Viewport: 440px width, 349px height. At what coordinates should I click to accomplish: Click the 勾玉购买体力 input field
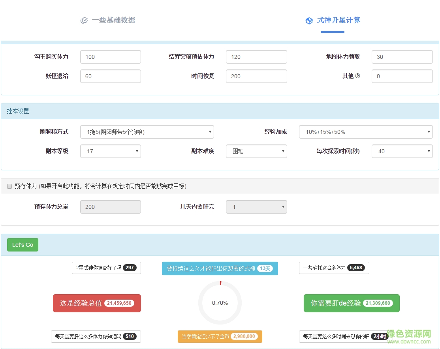click(110, 57)
